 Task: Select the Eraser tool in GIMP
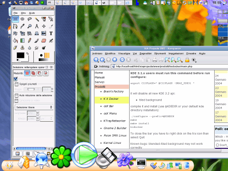click(44, 41)
